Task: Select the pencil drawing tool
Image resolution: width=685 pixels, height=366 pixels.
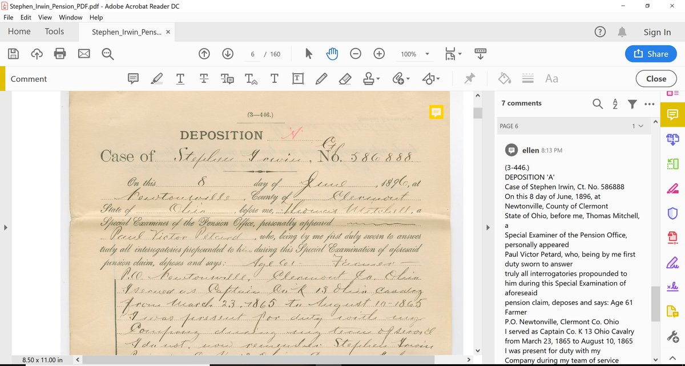Action: (321, 79)
